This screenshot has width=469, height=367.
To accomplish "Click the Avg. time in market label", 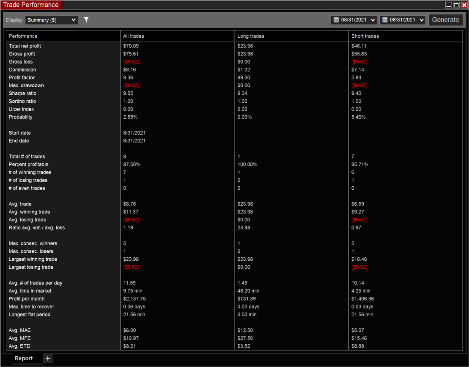I will click(x=30, y=291).
